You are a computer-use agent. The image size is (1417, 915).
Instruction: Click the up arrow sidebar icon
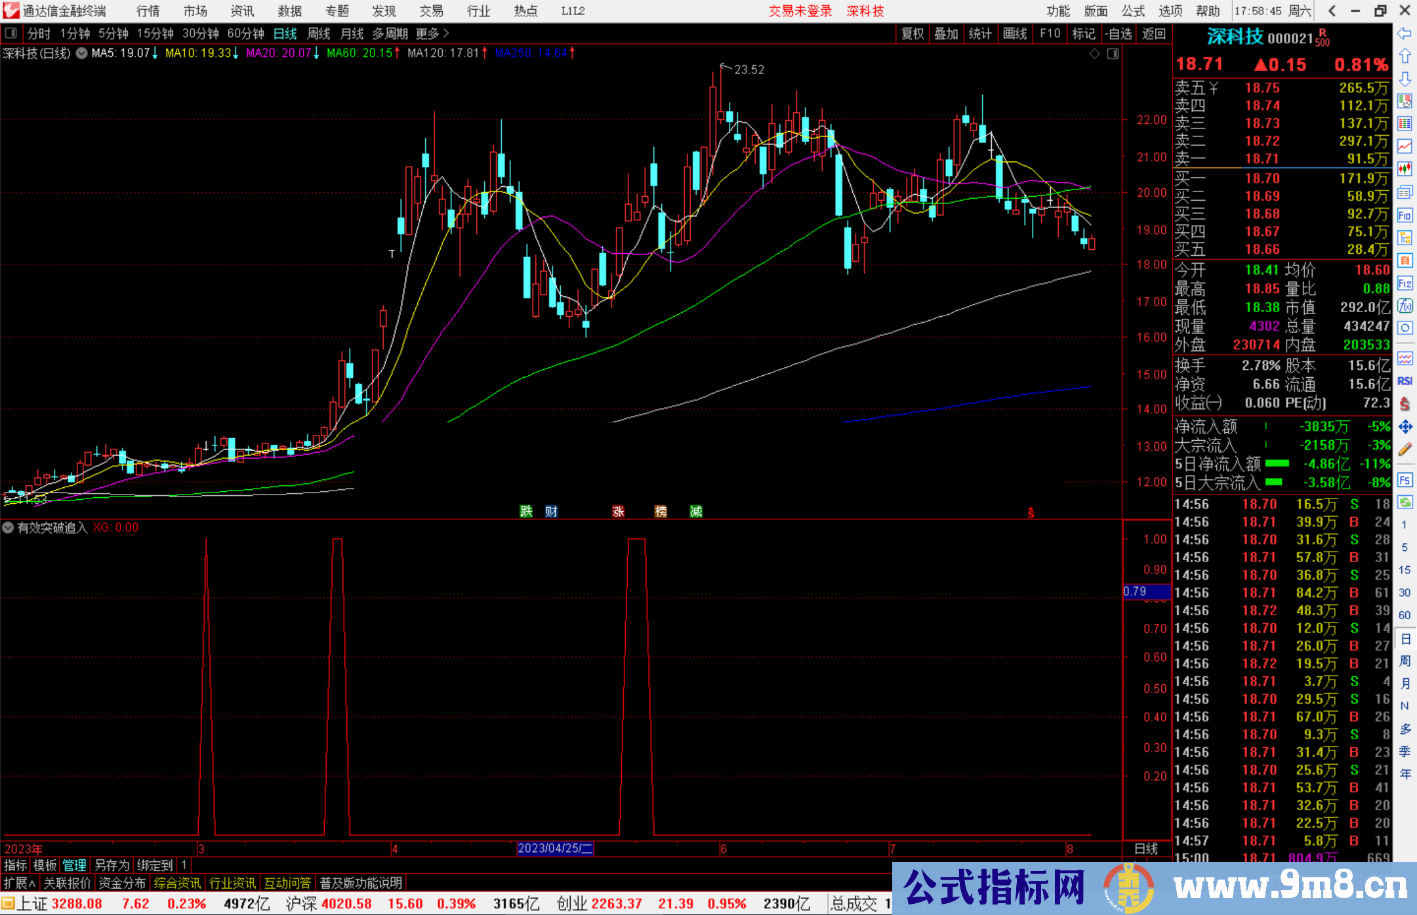1405,56
